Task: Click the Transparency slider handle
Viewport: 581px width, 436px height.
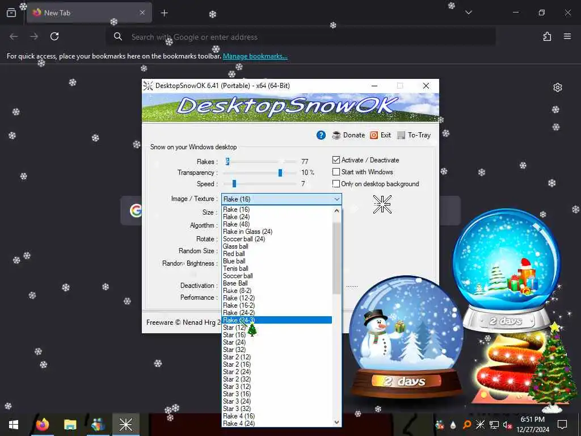Action: click(x=280, y=173)
